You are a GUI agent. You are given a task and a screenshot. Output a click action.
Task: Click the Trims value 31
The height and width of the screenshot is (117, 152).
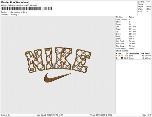coord(130,24)
